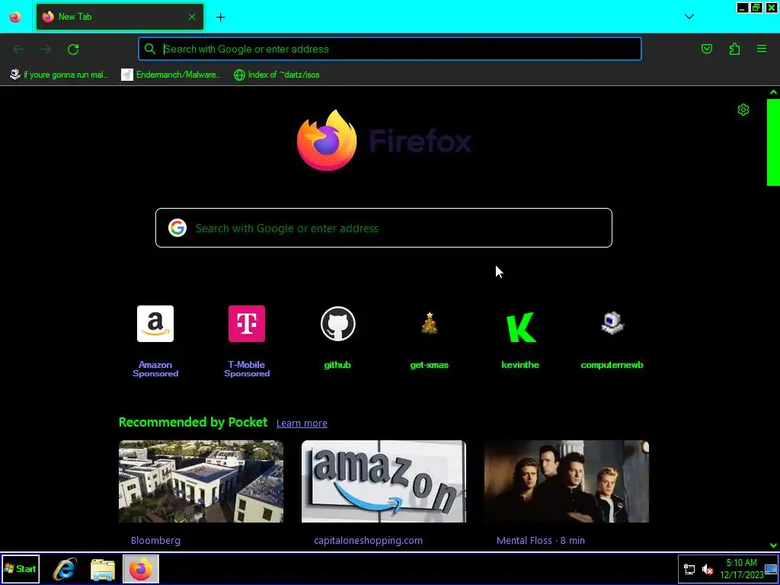Open new tab with plus button
Screen dimensions: 780x585
point(220,18)
